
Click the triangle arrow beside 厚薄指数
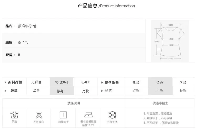tap(102, 82)
